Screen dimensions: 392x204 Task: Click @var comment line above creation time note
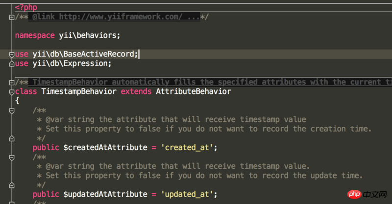pos(171,119)
